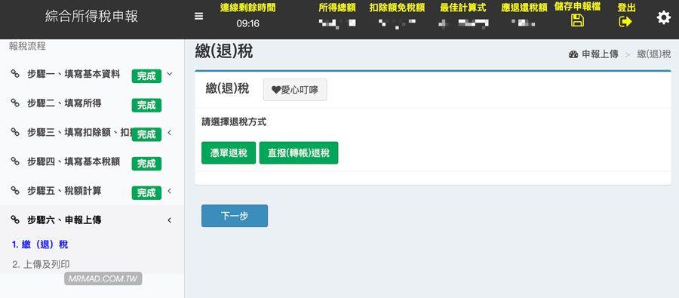Viewport: 679px width, 298px height.
Task: Click the 報稅流程 sidebar heading
Action: click(x=27, y=46)
